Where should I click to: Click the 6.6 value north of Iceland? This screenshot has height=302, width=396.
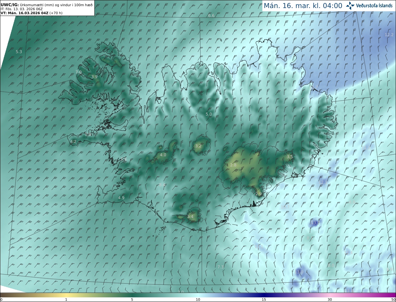click(x=211, y=15)
